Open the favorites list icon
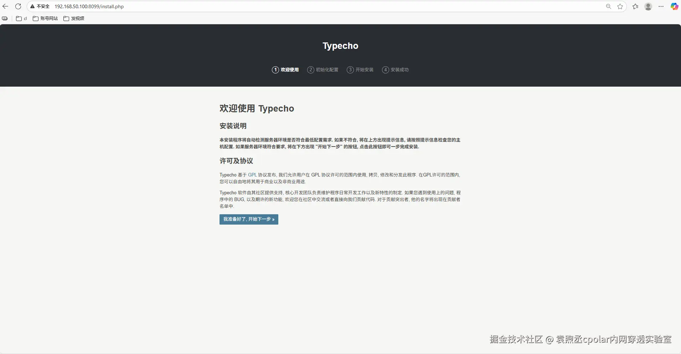 635,6
